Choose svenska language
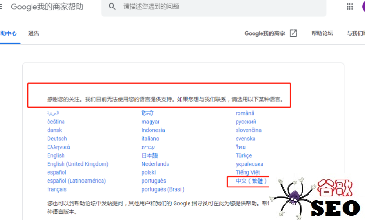 pyautogui.click(x=246, y=139)
